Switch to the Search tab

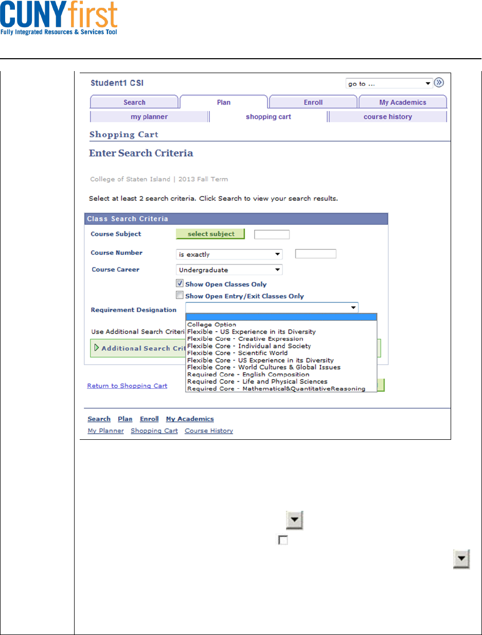tap(134, 102)
